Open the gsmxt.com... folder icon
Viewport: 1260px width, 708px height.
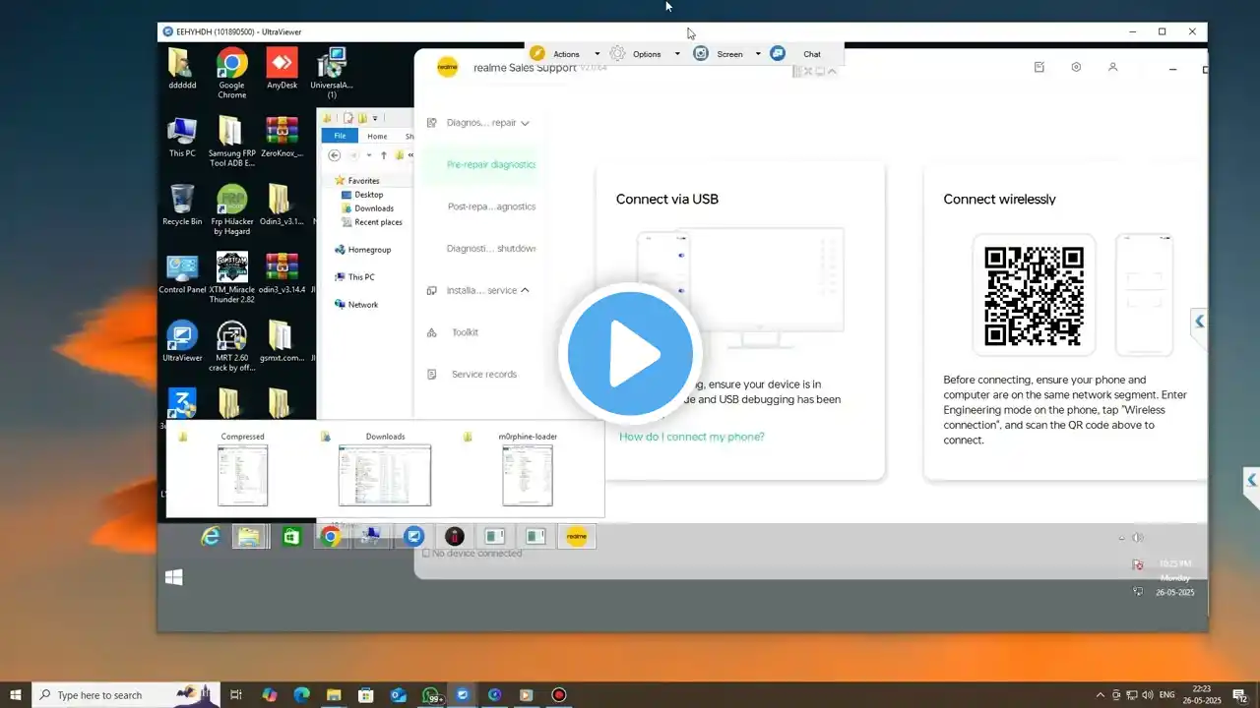click(283, 342)
